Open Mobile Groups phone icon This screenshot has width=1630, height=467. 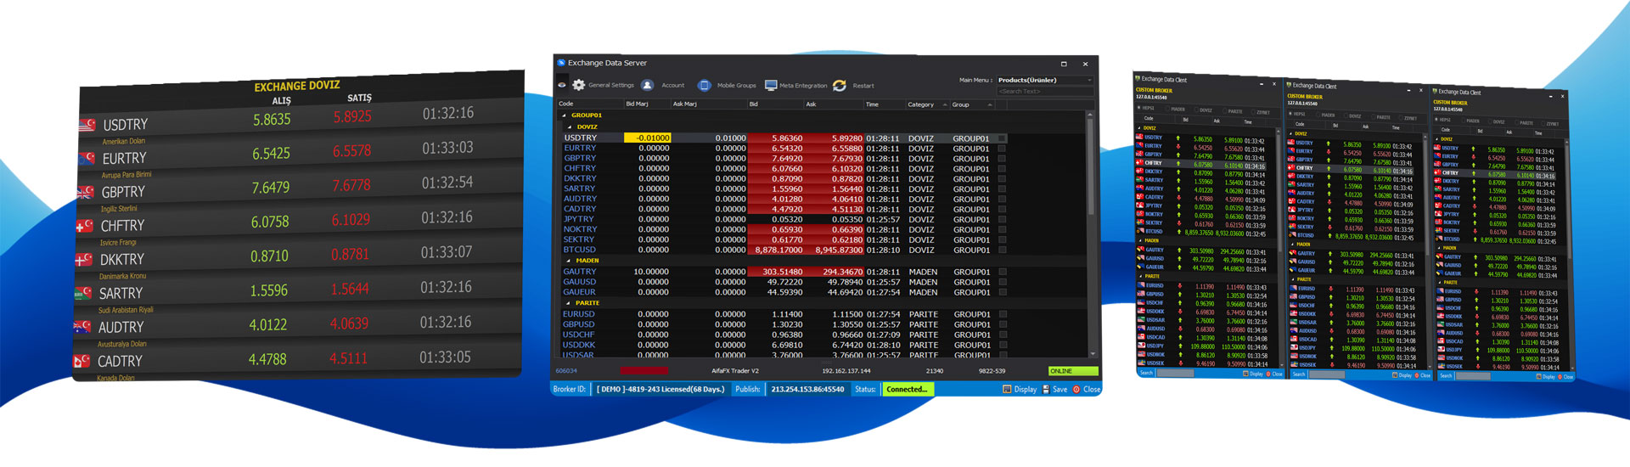pyautogui.click(x=704, y=85)
